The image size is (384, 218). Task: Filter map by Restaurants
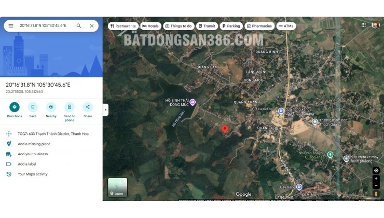click(x=123, y=26)
